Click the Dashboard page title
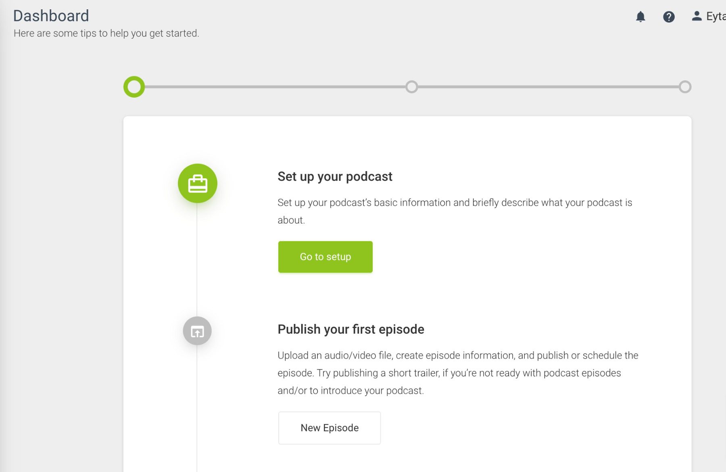 pyautogui.click(x=51, y=16)
